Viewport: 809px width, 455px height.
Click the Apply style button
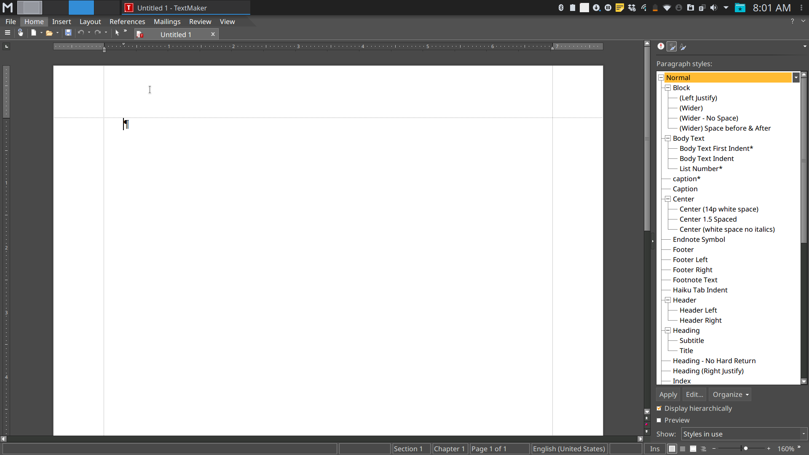coord(668,394)
